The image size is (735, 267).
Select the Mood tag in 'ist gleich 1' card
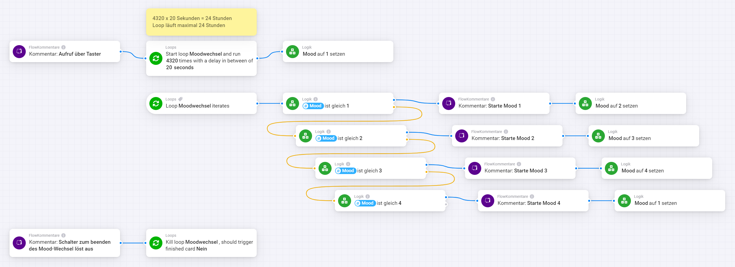313,106
